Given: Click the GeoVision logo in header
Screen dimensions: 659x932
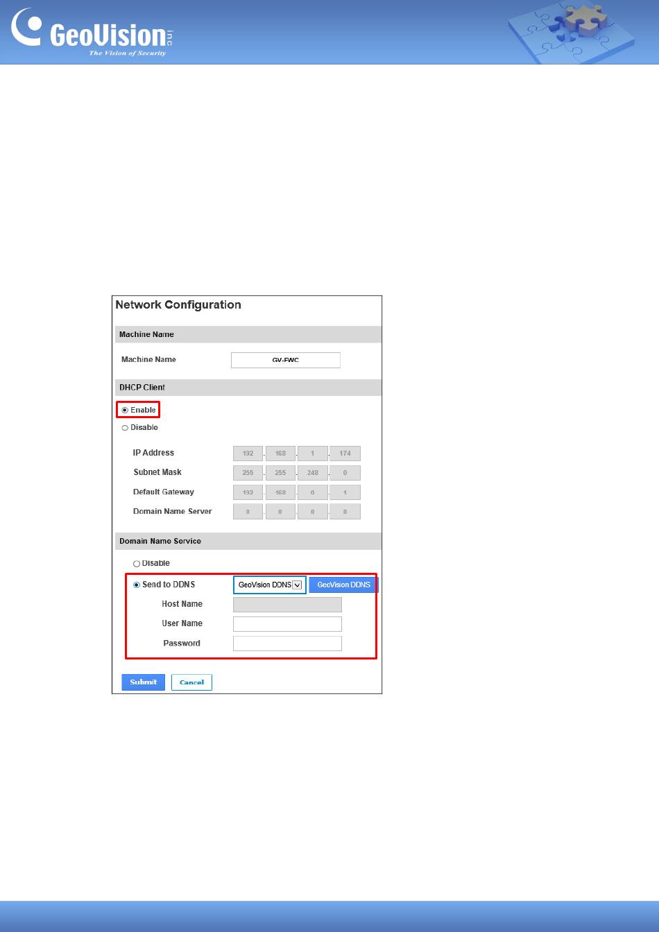Looking at the screenshot, I should (91, 33).
